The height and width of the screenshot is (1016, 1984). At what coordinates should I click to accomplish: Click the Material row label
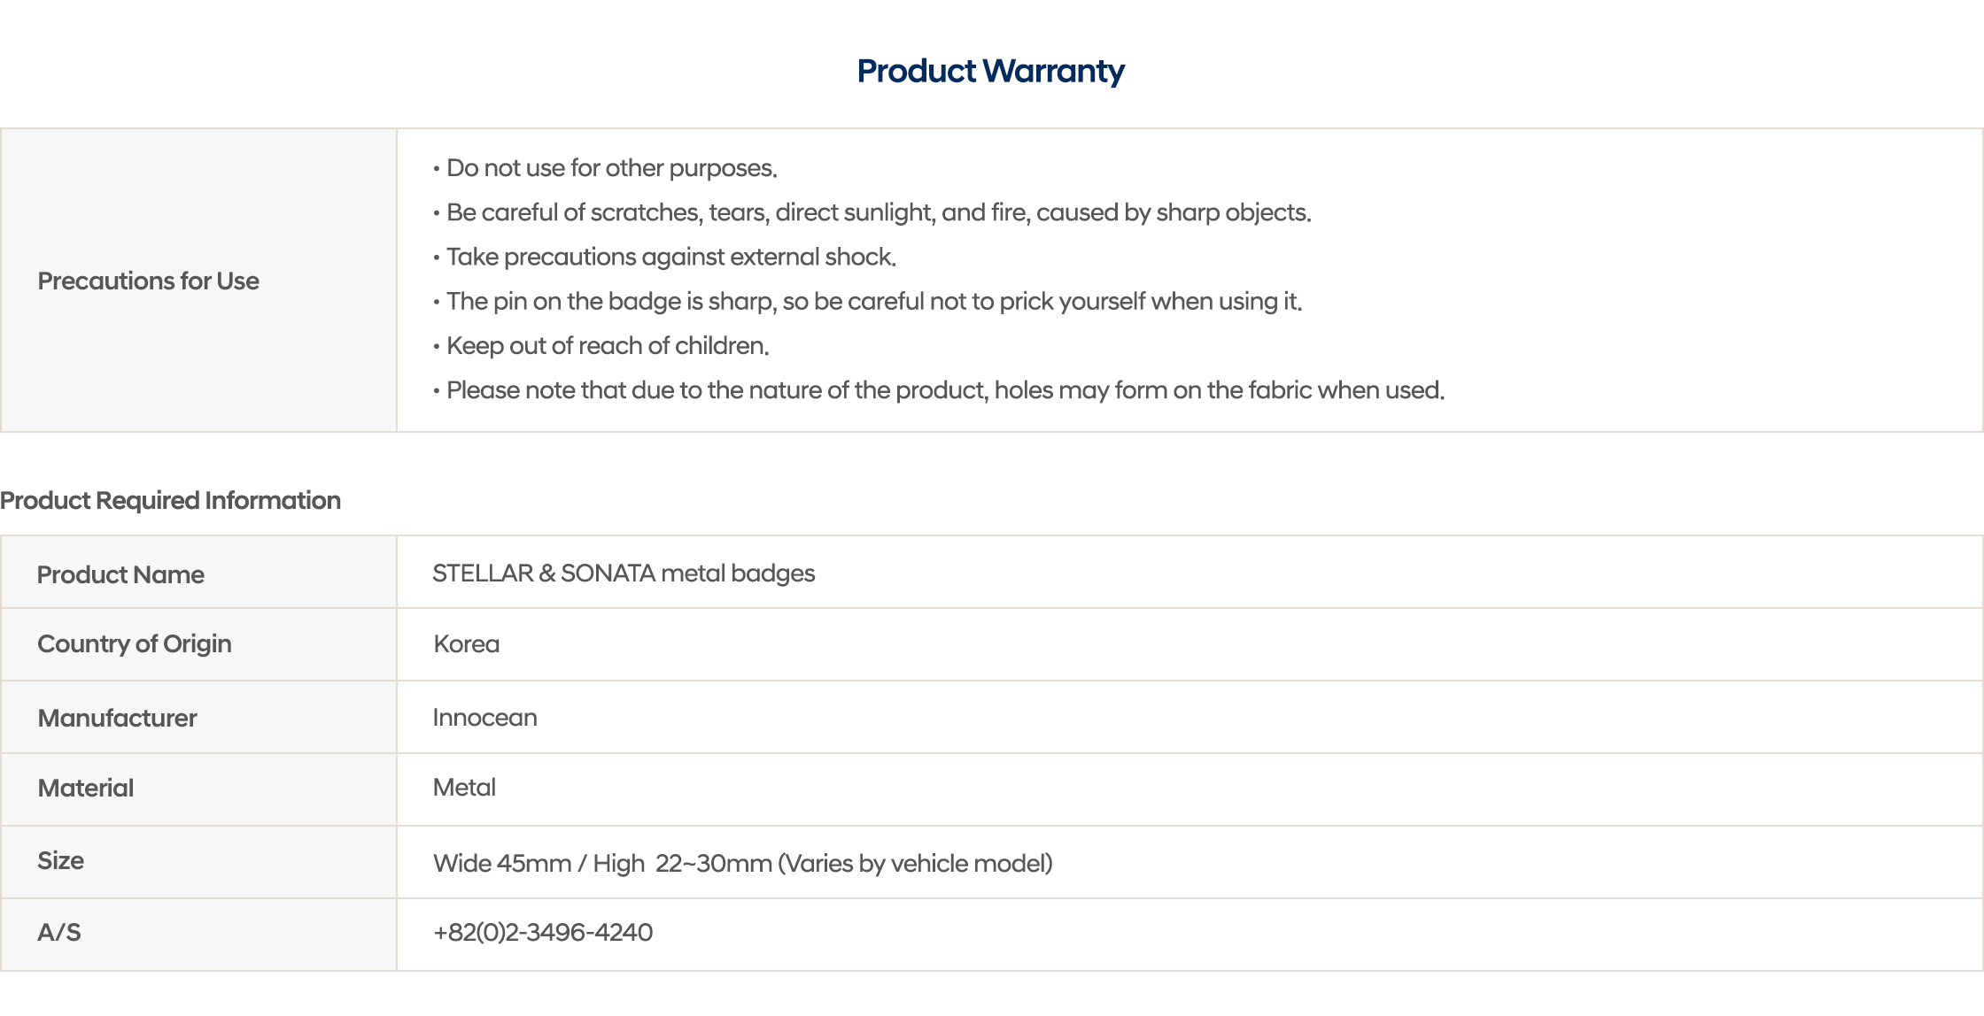point(86,788)
